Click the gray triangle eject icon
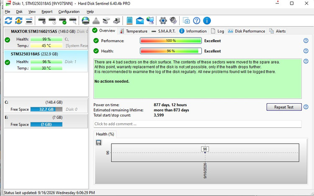Viewport: 314px width, 196px height. pos(96,20)
